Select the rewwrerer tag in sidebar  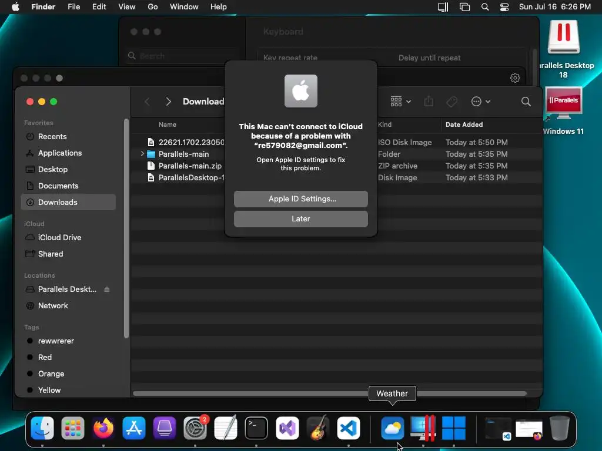(x=68, y=341)
